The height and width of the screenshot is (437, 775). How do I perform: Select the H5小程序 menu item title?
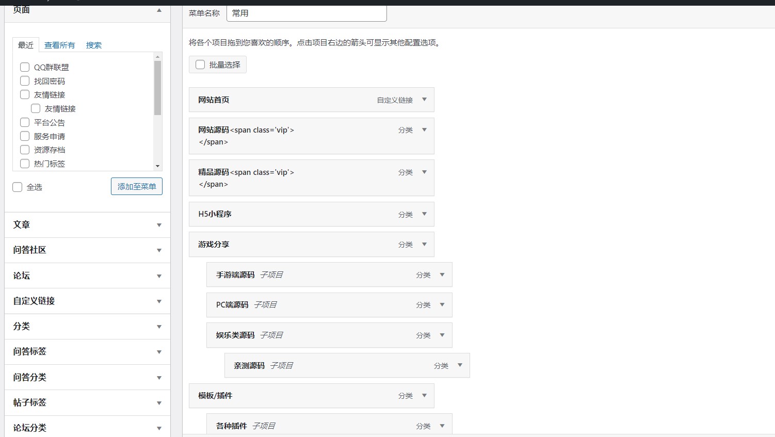coord(215,214)
